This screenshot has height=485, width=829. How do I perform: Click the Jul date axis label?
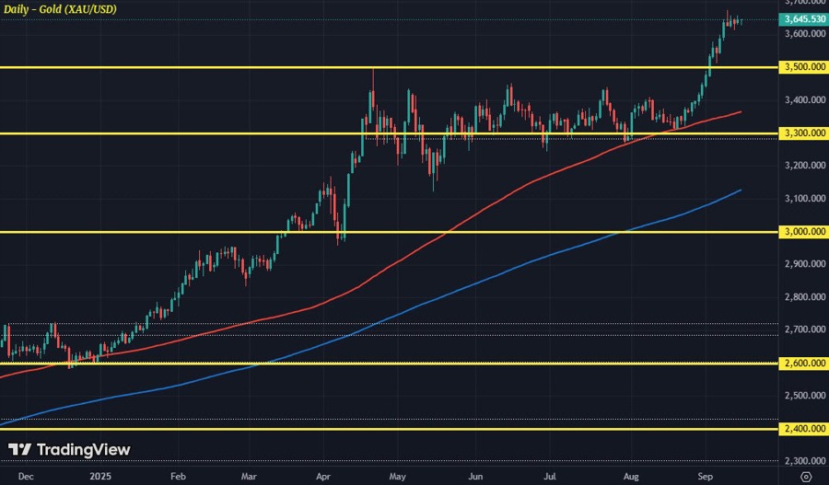(551, 477)
